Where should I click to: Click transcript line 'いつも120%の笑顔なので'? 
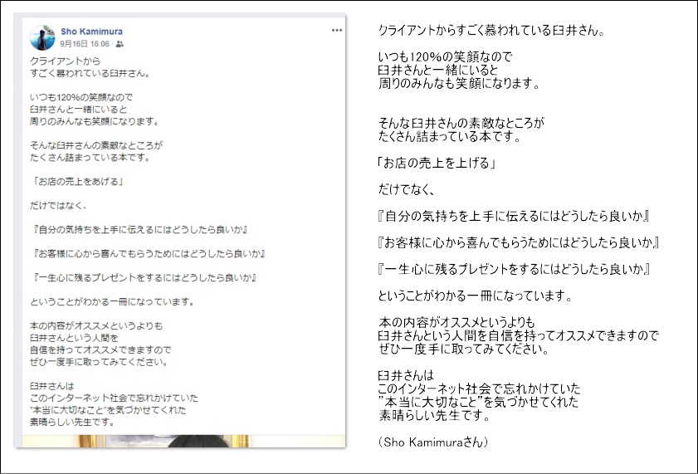coord(445,56)
